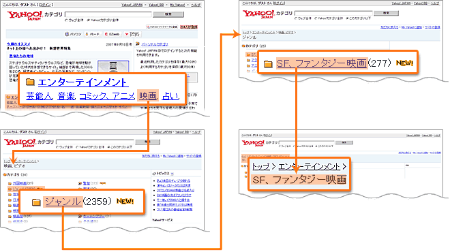Screen dimensions: 450x252
Task: Open エンターテインメント category link in callout
Action: tap(83, 82)
